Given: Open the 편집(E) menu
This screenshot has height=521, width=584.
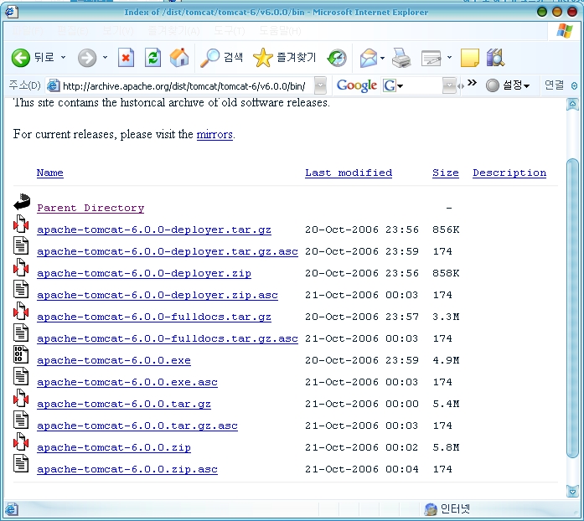Looking at the screenshot, I should [73, 30].
